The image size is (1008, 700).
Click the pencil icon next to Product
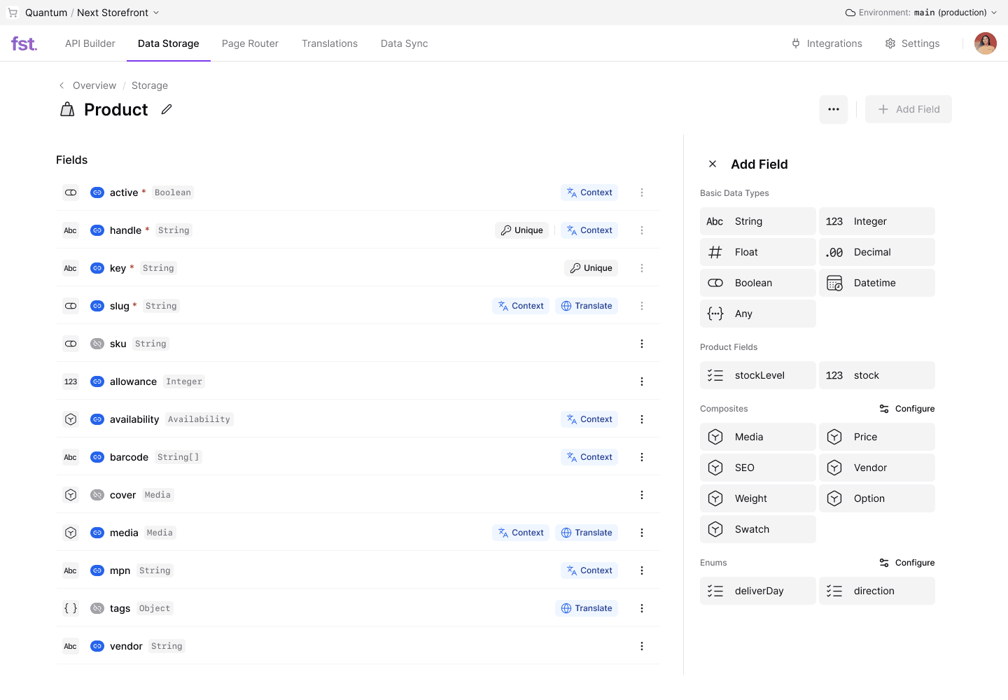[166, 109]
